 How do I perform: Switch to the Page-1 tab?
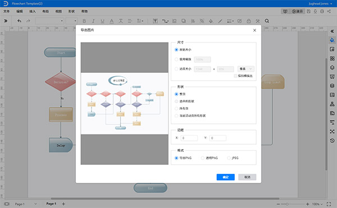click(51, 204)
